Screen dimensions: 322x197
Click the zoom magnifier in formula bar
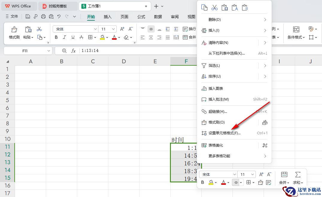pos(64,50)
